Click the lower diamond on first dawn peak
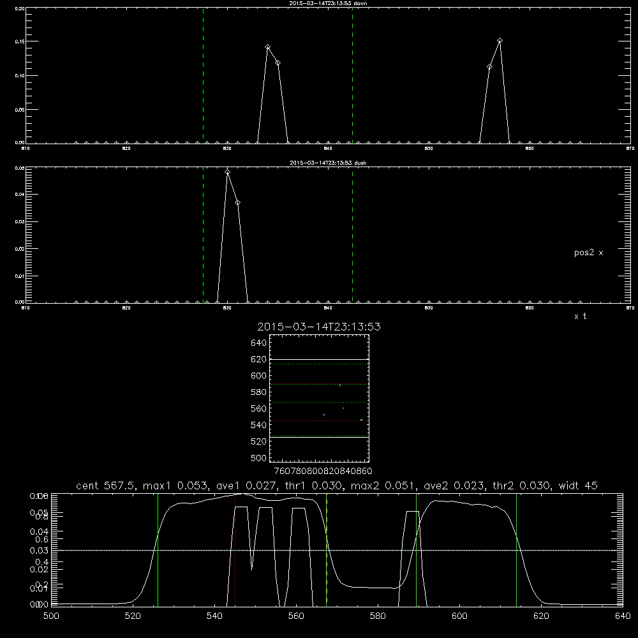The width and height of the screenshot is (638, 638). 278,63
